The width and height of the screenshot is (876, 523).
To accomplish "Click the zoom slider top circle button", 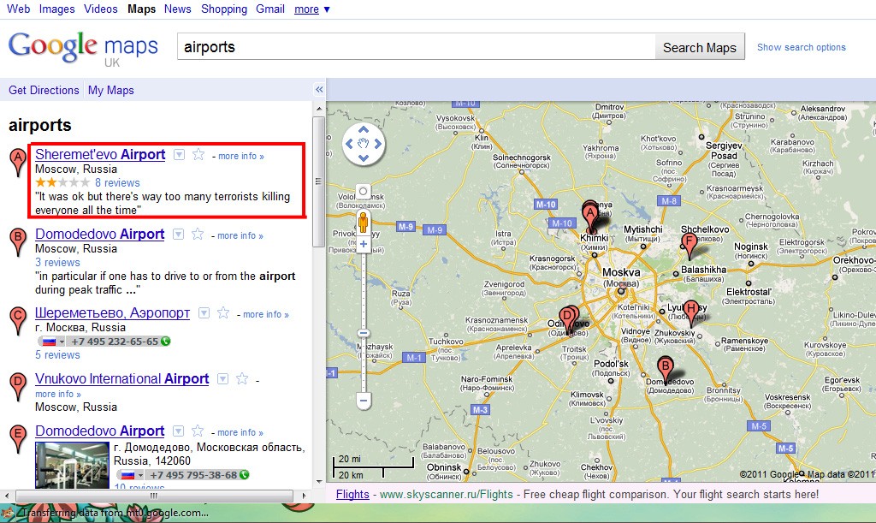I will click(363, 192).
